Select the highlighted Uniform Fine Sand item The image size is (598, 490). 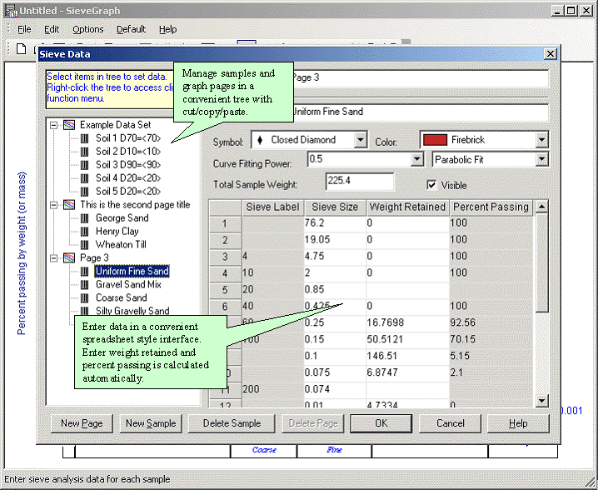coord(132,272)
